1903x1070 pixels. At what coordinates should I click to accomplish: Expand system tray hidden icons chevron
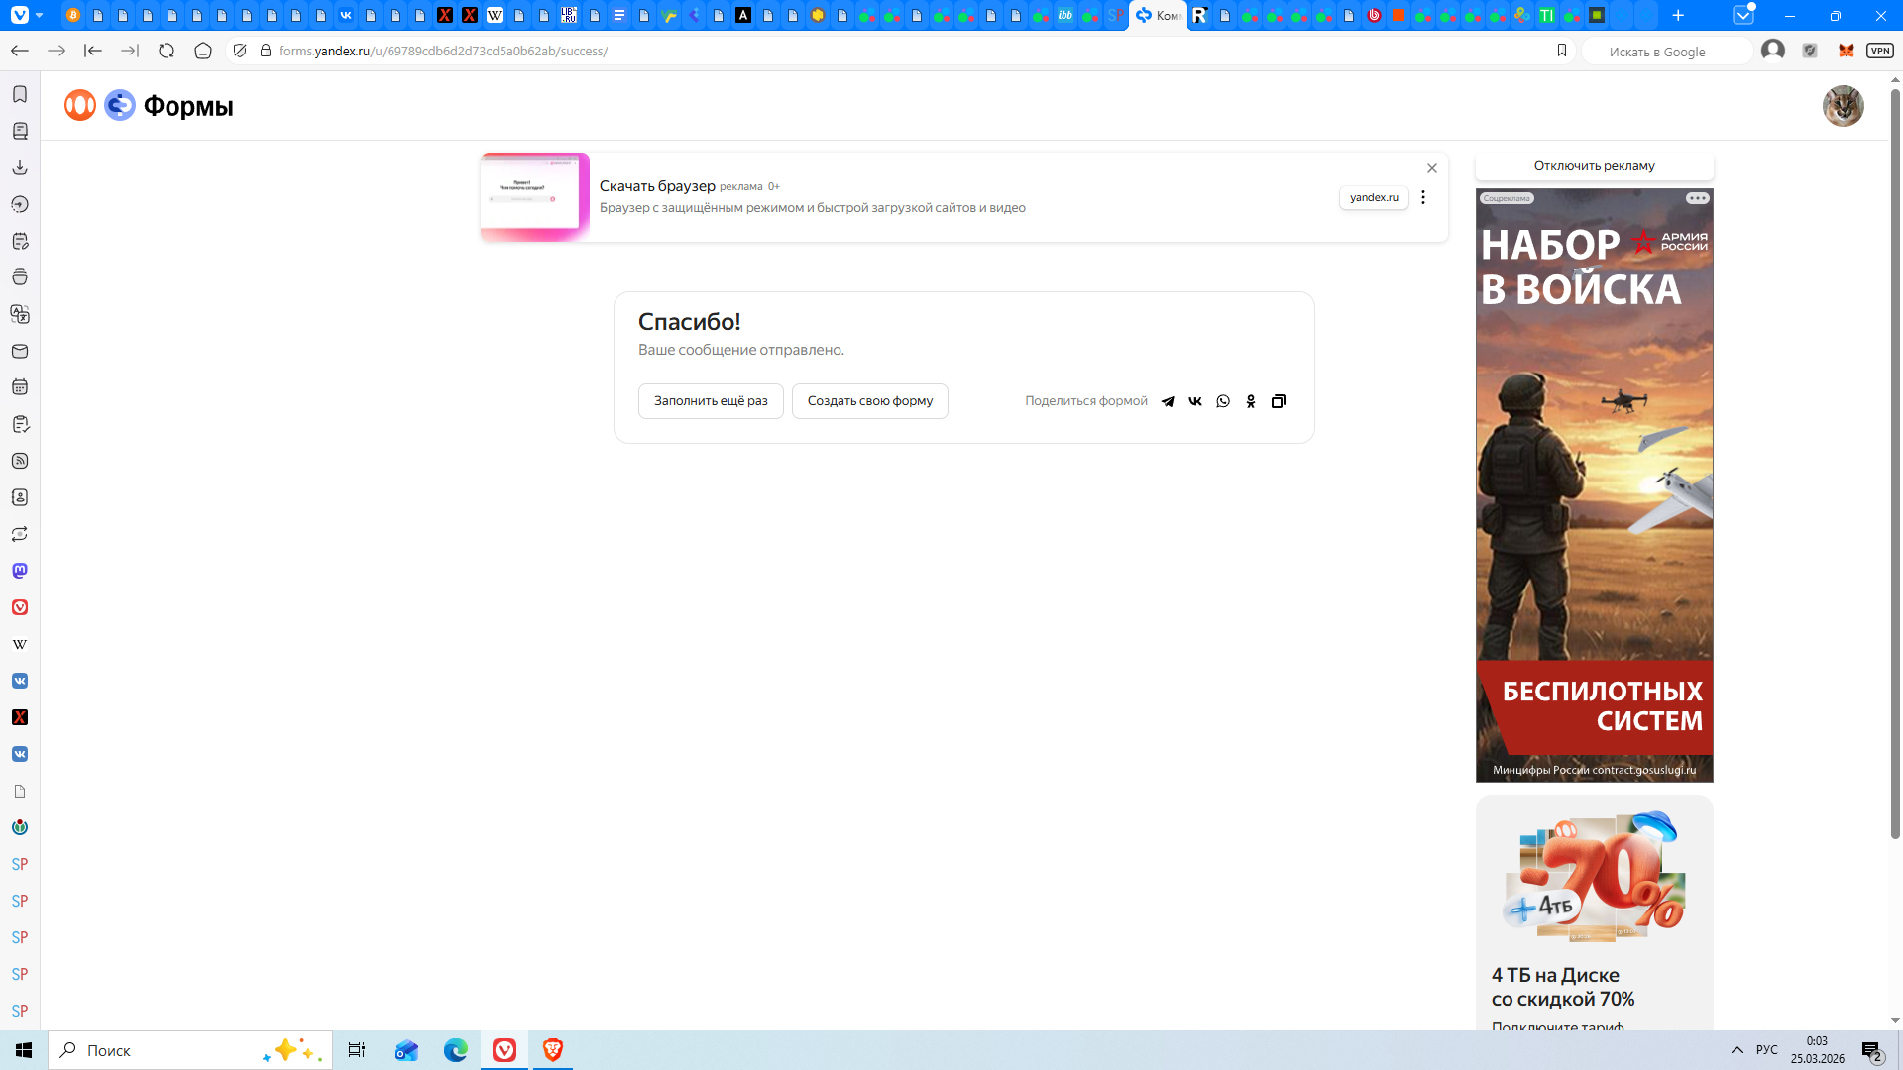[1737, 1050]
